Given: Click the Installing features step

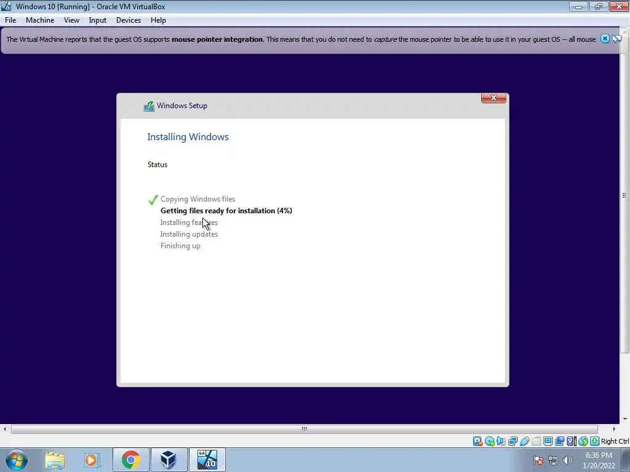Looking at the screenshot, I should (189, 222).
